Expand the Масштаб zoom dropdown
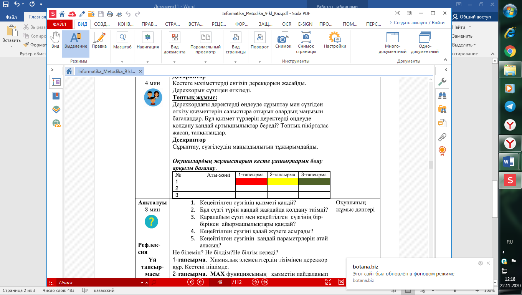522x295 pixels. point(122,61)
